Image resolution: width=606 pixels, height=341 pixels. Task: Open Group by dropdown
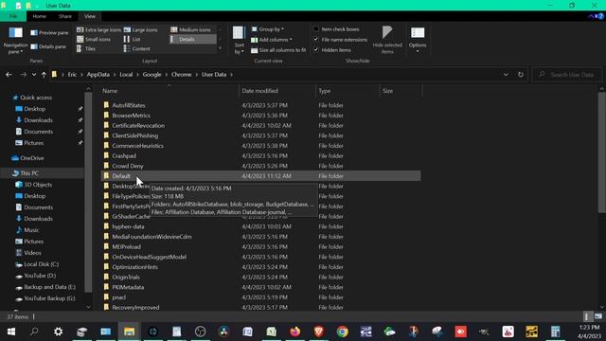pos(268,29)
